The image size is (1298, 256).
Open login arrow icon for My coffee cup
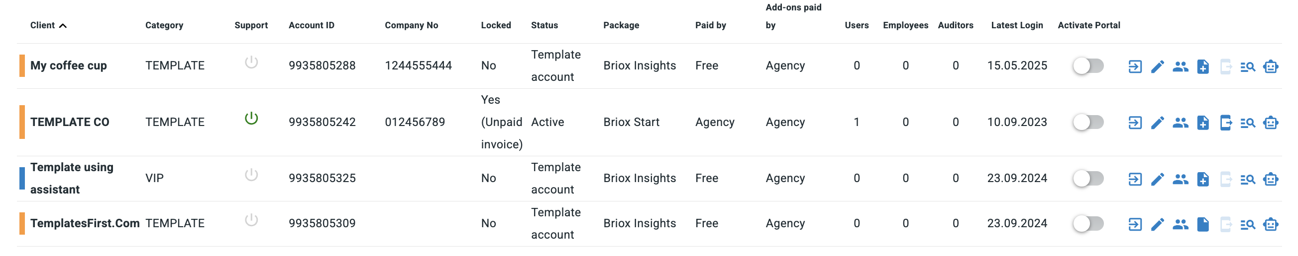point(1135,66)
